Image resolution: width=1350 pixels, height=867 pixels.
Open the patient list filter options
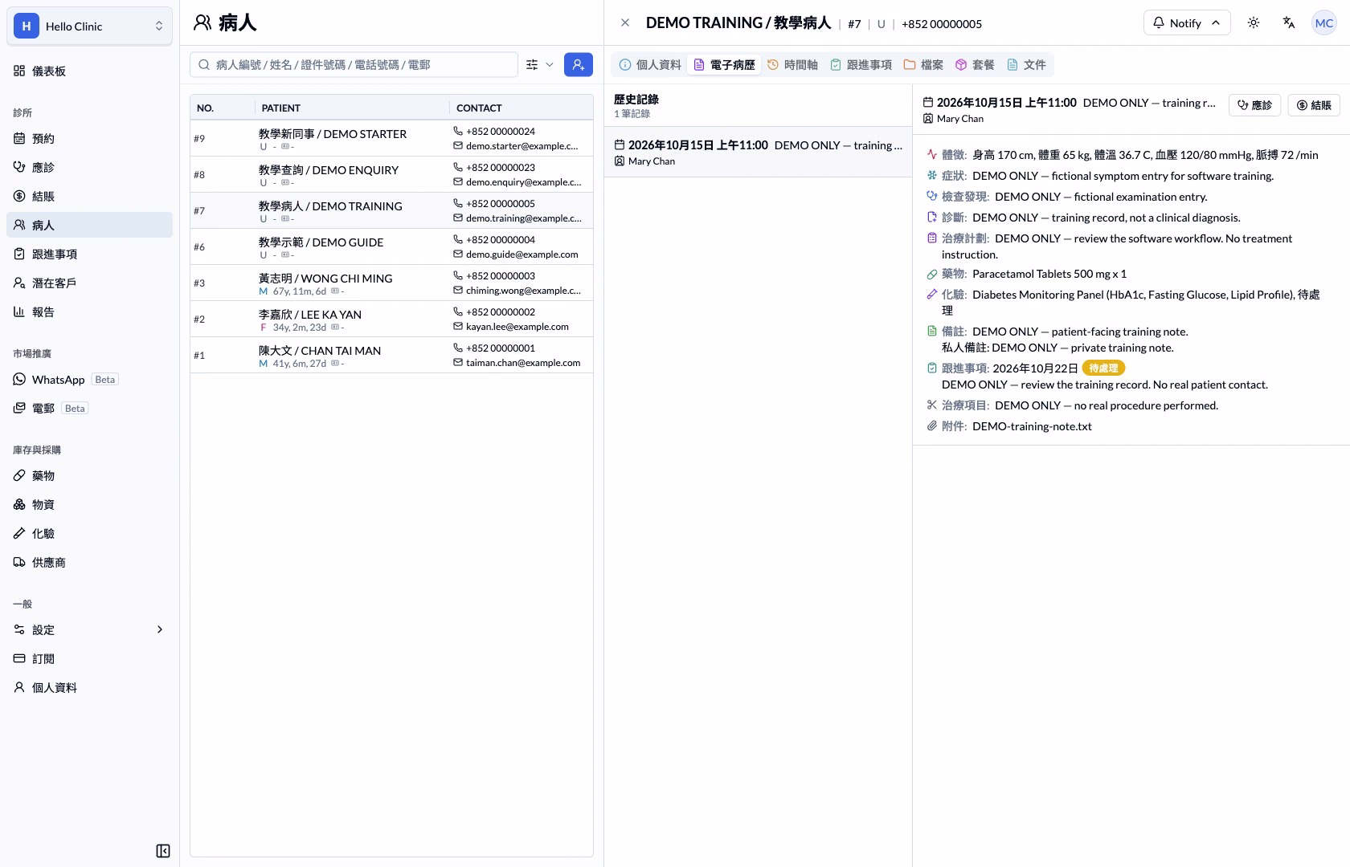point(540,65)
